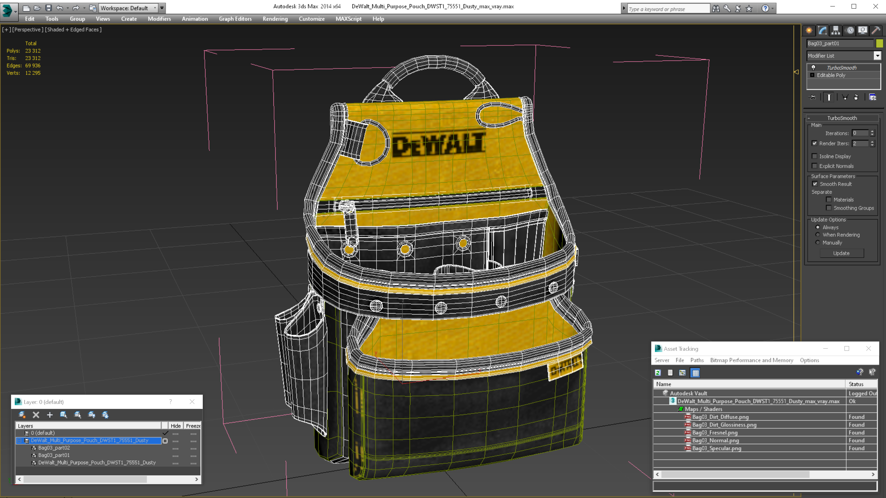Click Hide/Unhide All Layers icon
886x498 pixels.
click(x=91, y=415)
